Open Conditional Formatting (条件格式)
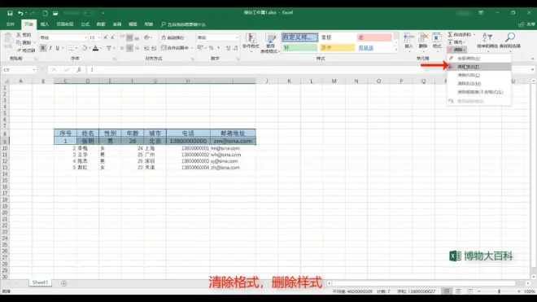 pos(251,42)
